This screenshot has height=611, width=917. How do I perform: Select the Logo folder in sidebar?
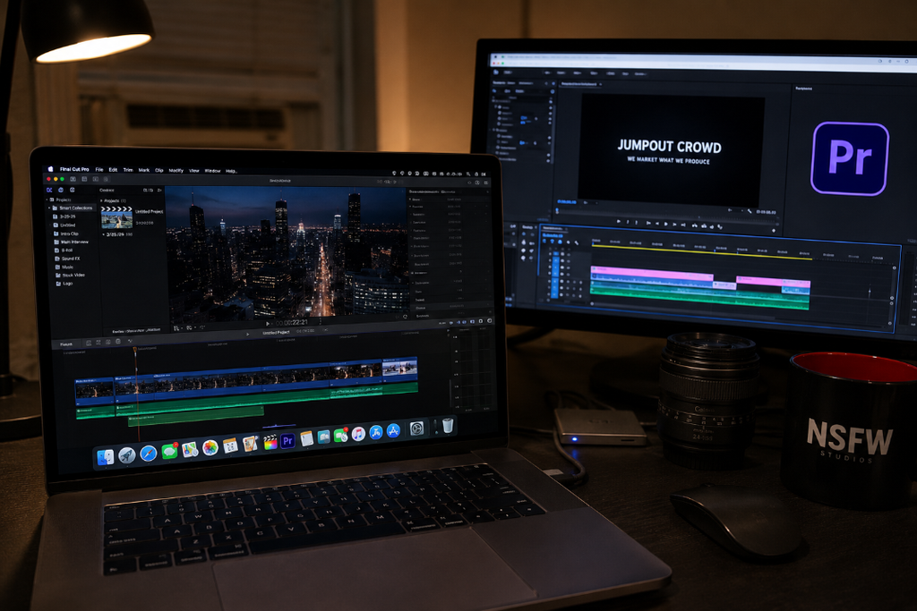tap(64, 284)
